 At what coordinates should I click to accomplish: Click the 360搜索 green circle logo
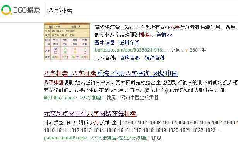pos(6,10)
